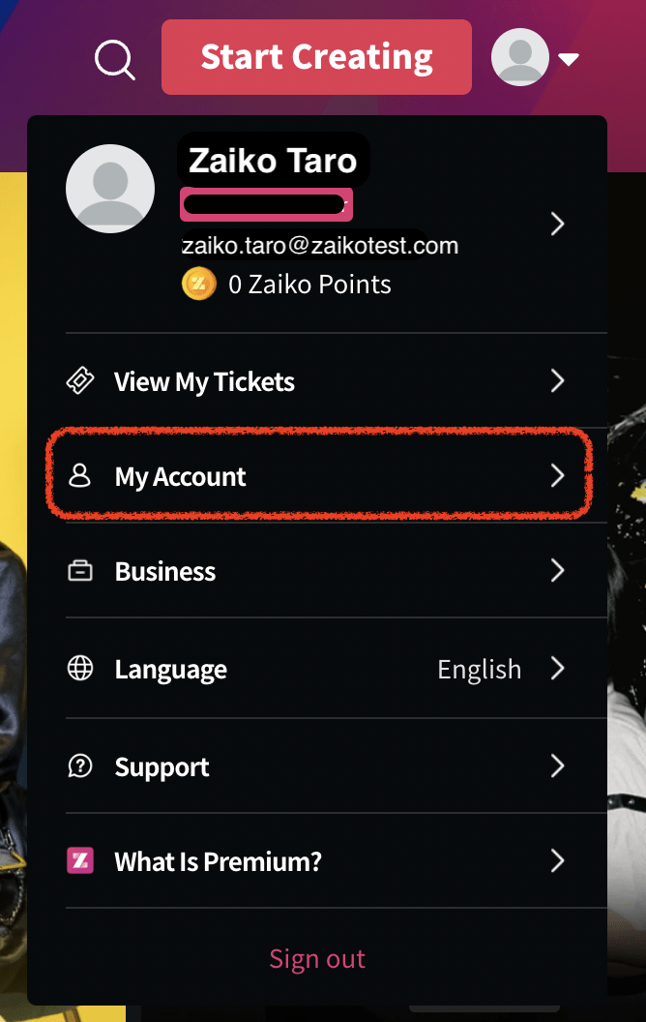The height and width of the screenshot is (1022, 646).
Task: Collapse the account dropdown caret arrow
Action: [x=569, y=59]
